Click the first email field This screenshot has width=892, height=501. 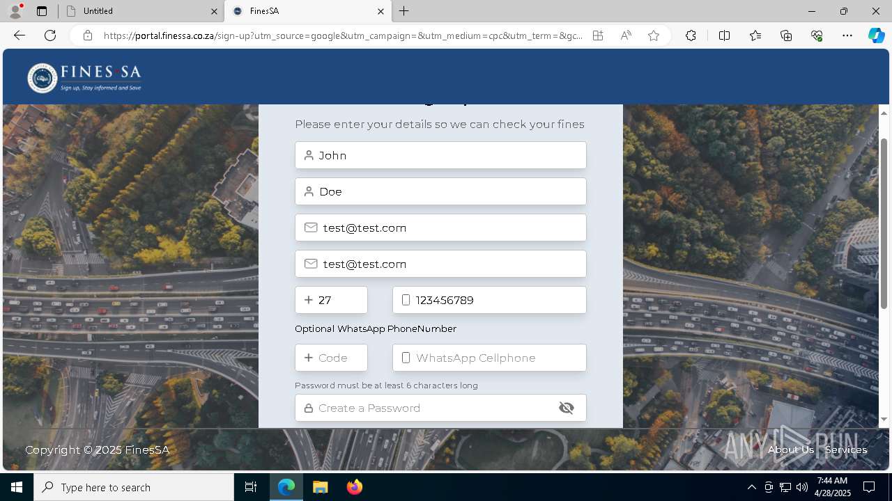click(x=440, y=228)
